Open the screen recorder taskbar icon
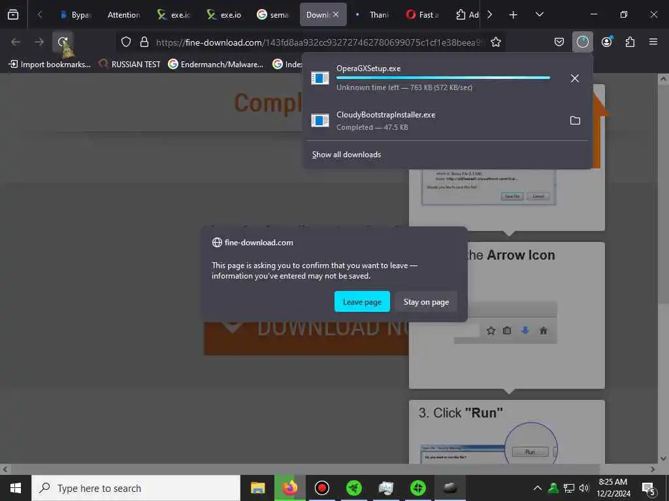The image size is (669, 501). click(321, 488)
